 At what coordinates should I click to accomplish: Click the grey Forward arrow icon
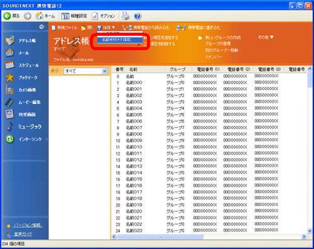27,16
